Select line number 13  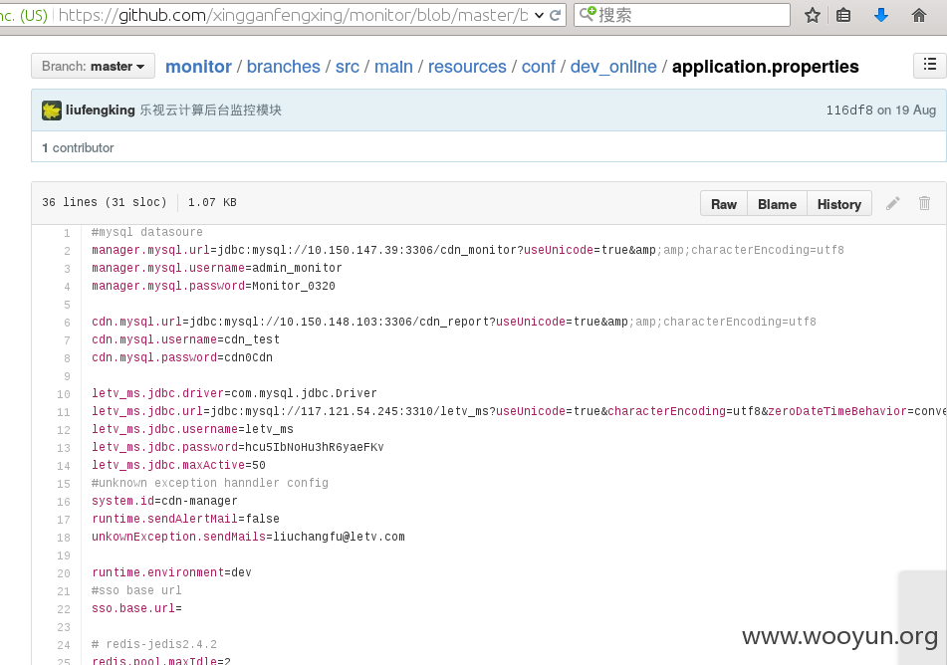click(x=64, y=448)
